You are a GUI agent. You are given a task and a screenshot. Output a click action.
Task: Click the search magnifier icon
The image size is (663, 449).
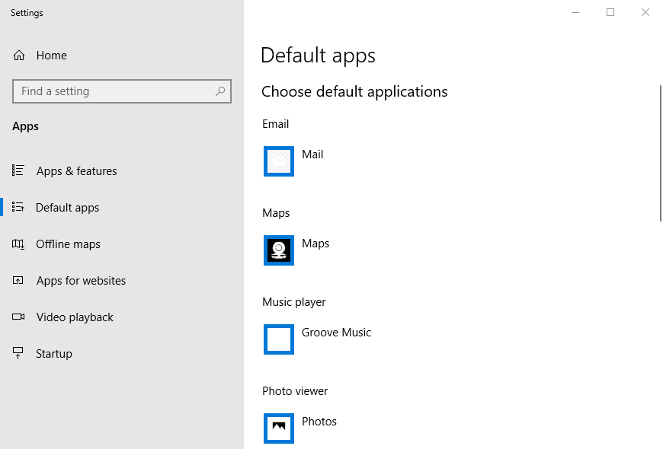(220, 91)
